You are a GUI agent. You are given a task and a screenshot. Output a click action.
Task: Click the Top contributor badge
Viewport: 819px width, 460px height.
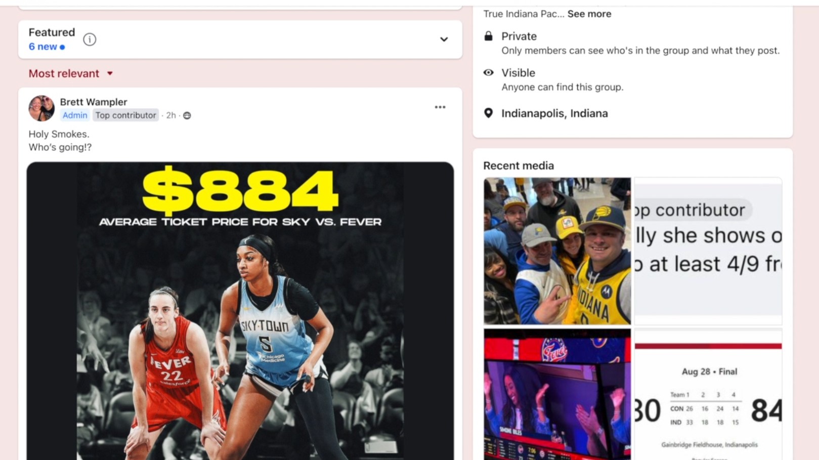[126, 115]
